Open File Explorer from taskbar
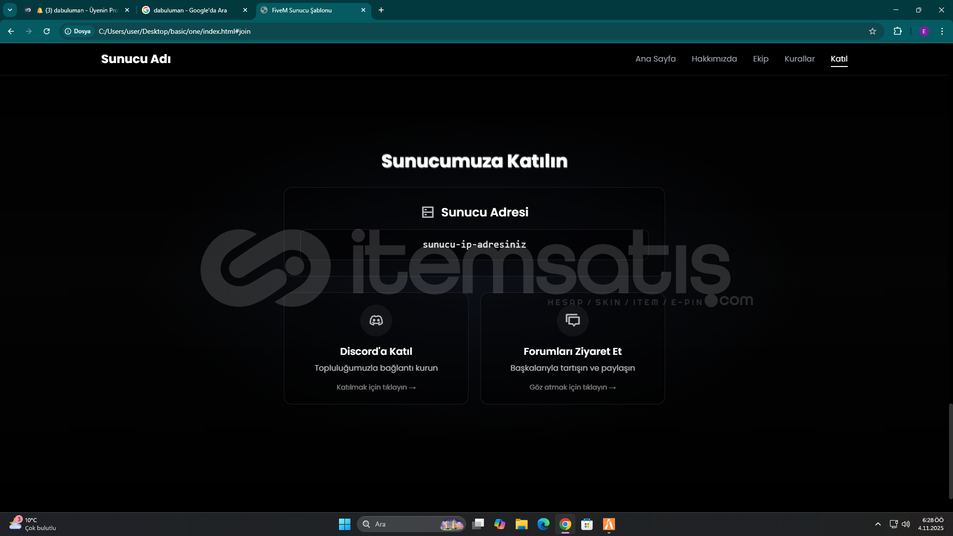953x536 pixels. [521, 524]
